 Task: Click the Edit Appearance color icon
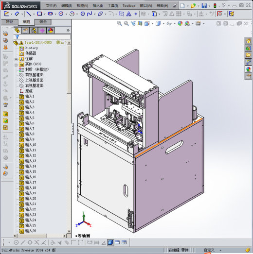click(x=180, y=23)
